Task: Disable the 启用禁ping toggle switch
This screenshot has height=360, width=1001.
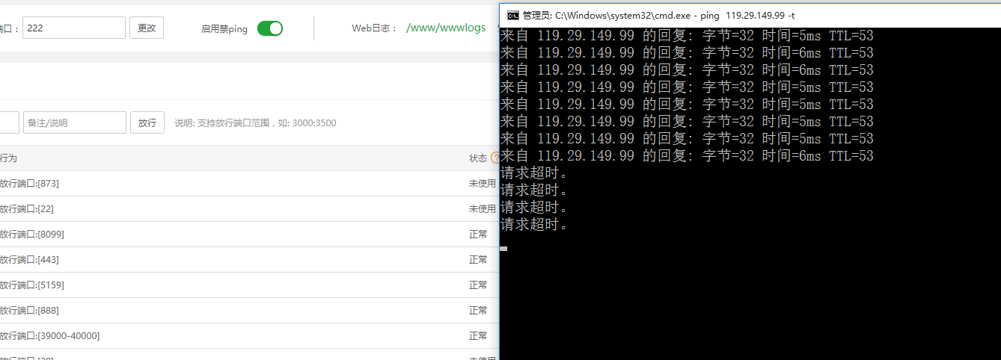Action: click(x=270, y=28)
